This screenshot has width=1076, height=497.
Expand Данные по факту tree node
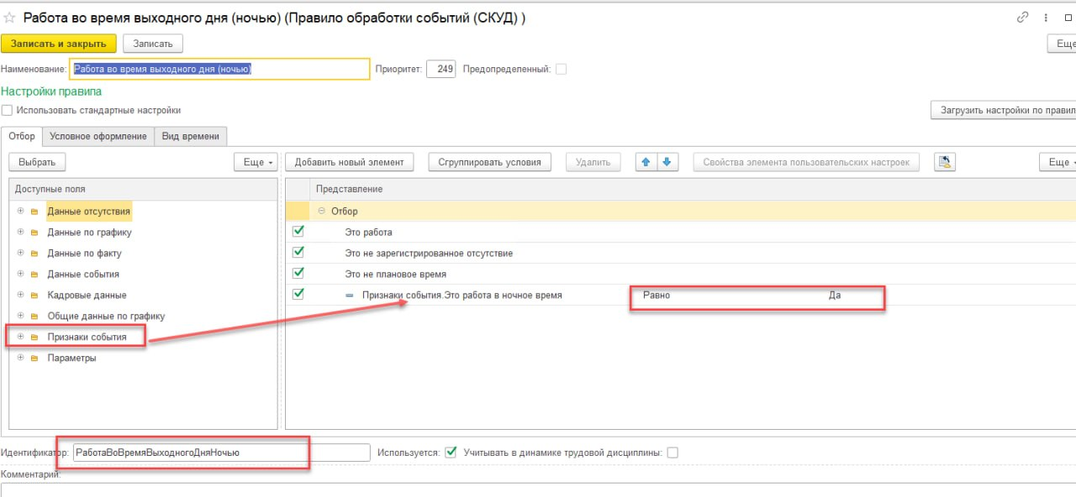pos(20,254)
